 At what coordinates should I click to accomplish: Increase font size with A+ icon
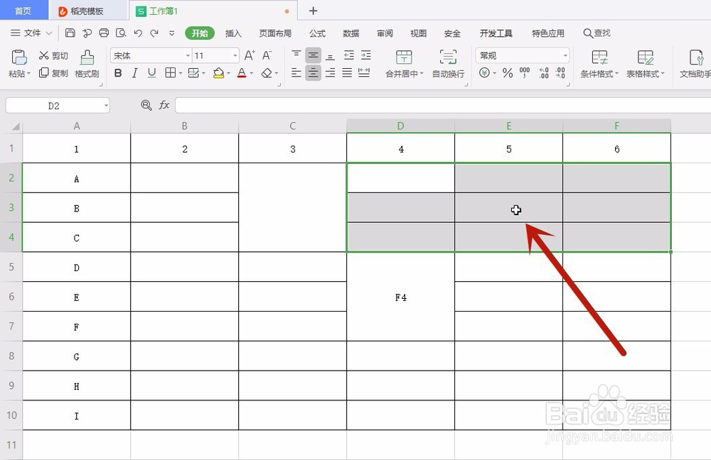click(x=250, y=55)
